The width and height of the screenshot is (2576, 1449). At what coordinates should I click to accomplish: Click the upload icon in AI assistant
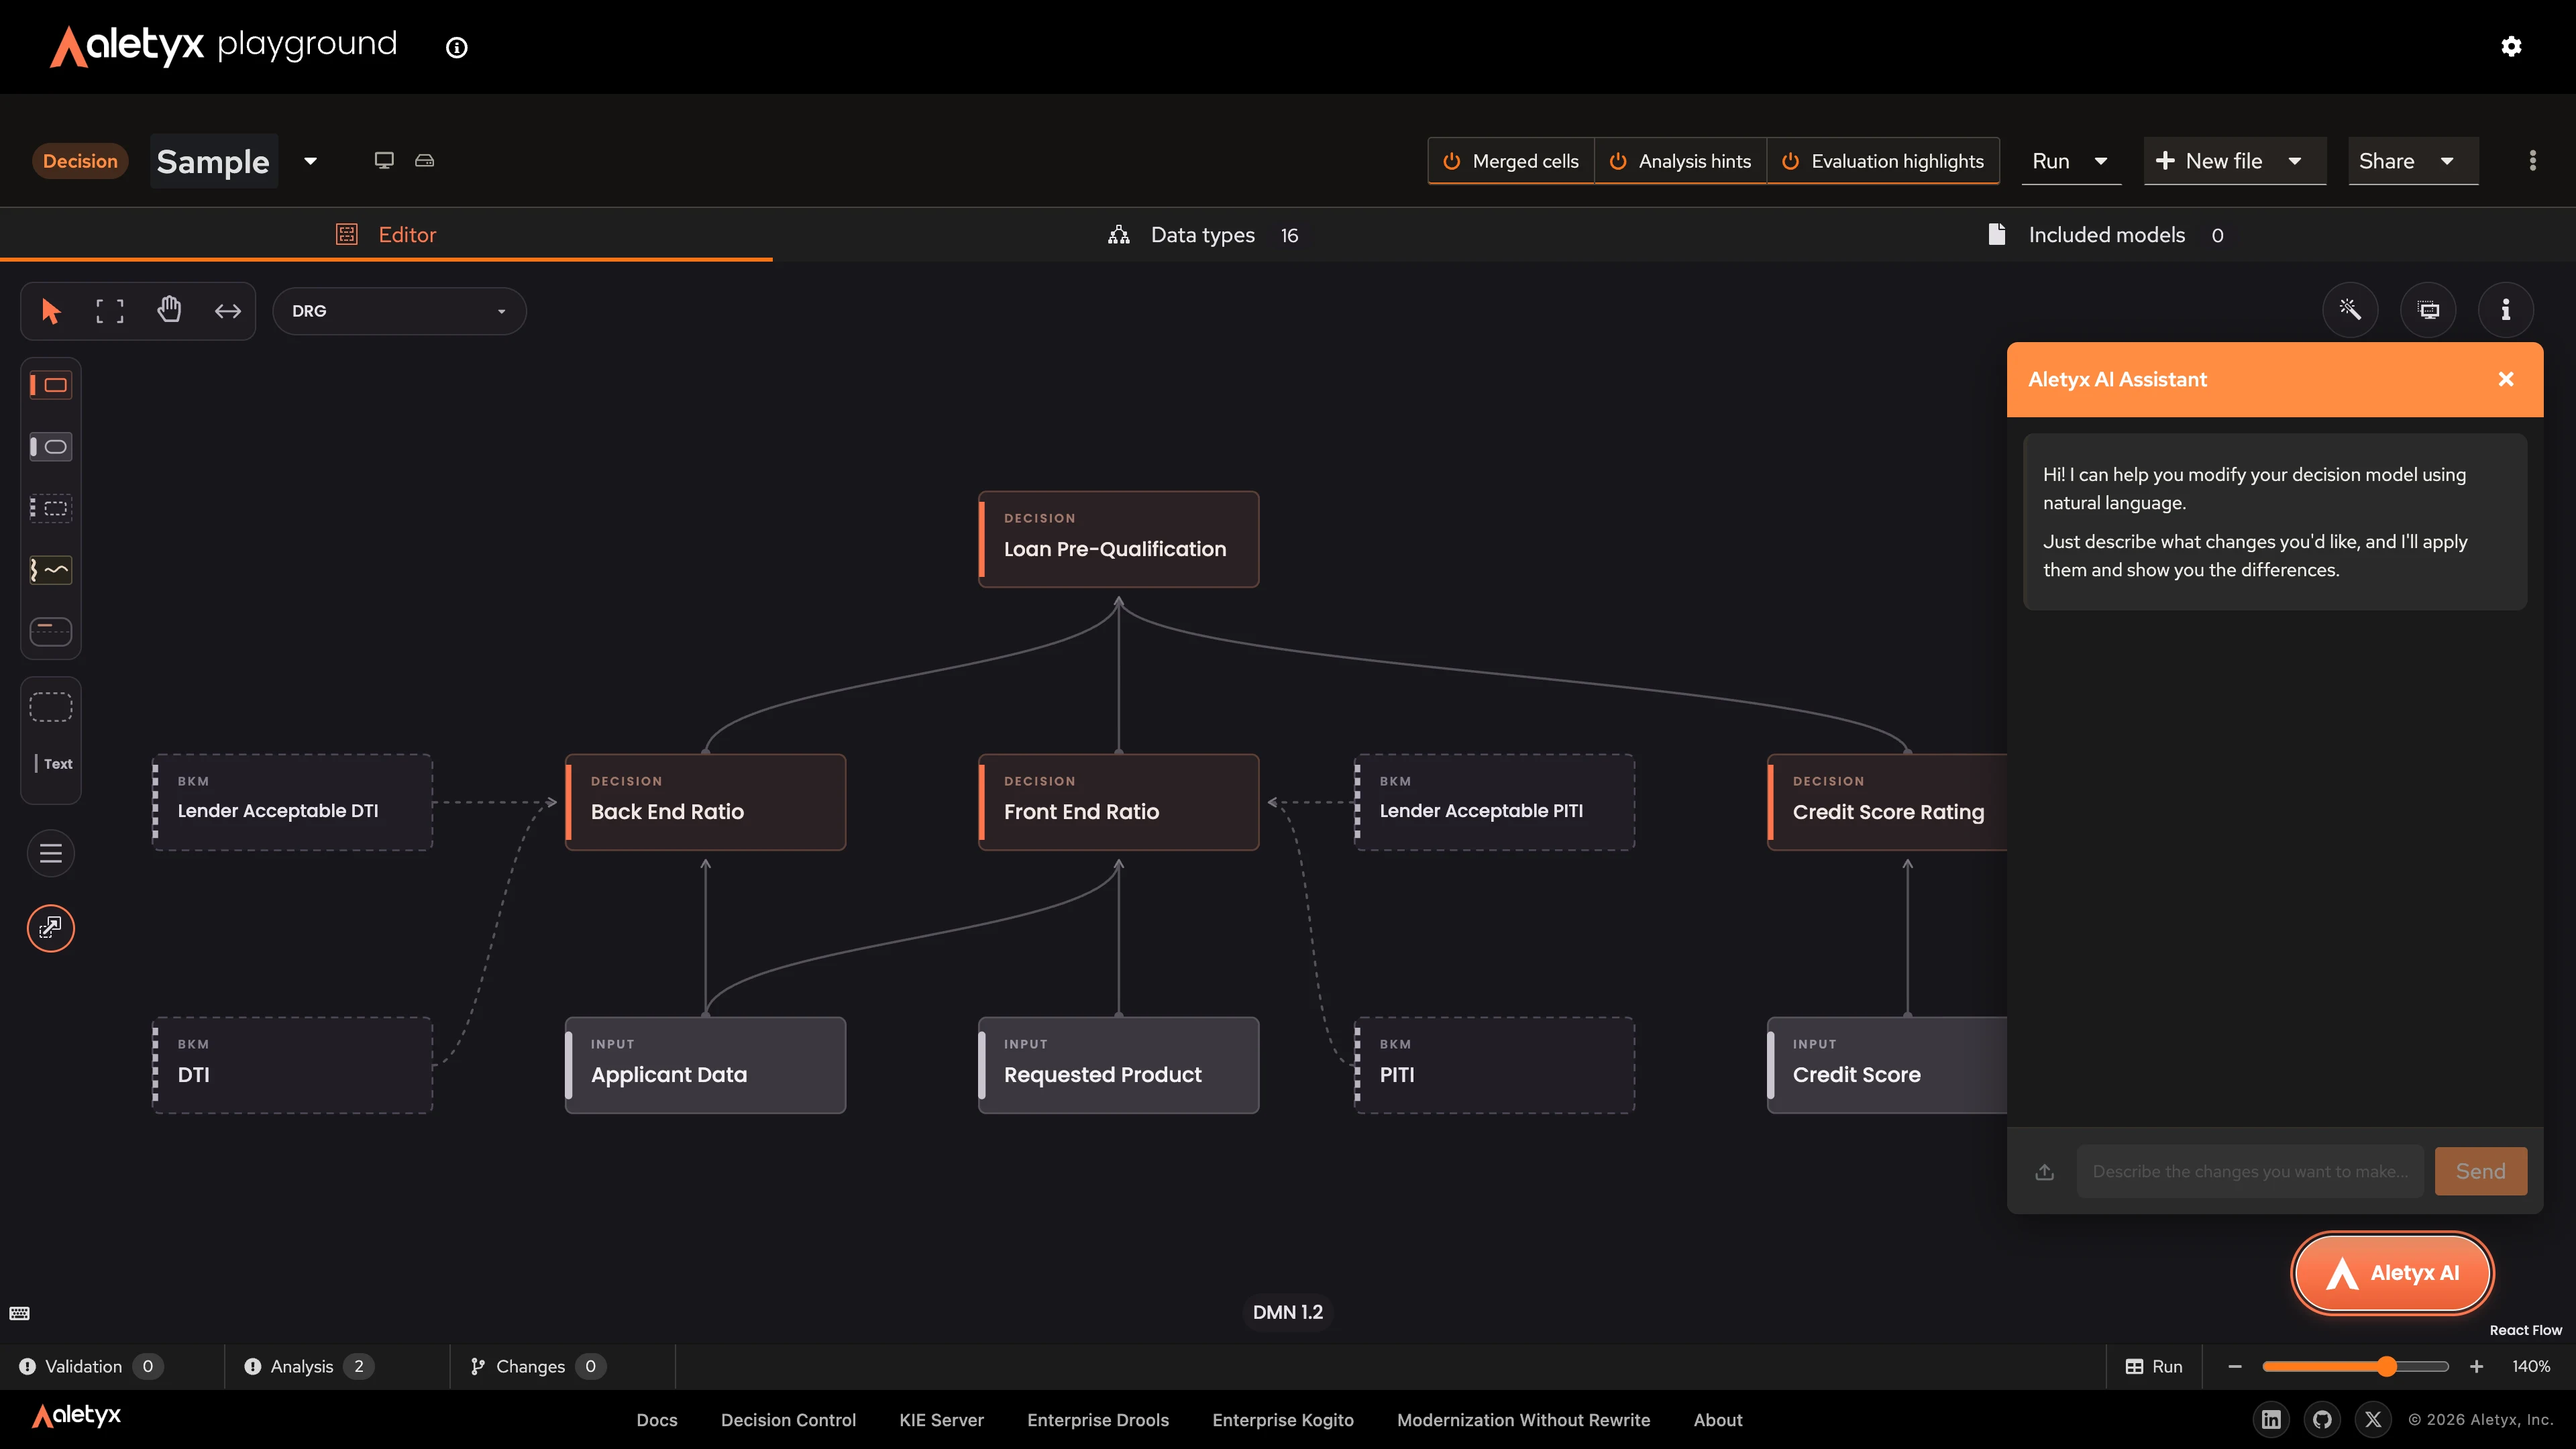(2045, 1171)
